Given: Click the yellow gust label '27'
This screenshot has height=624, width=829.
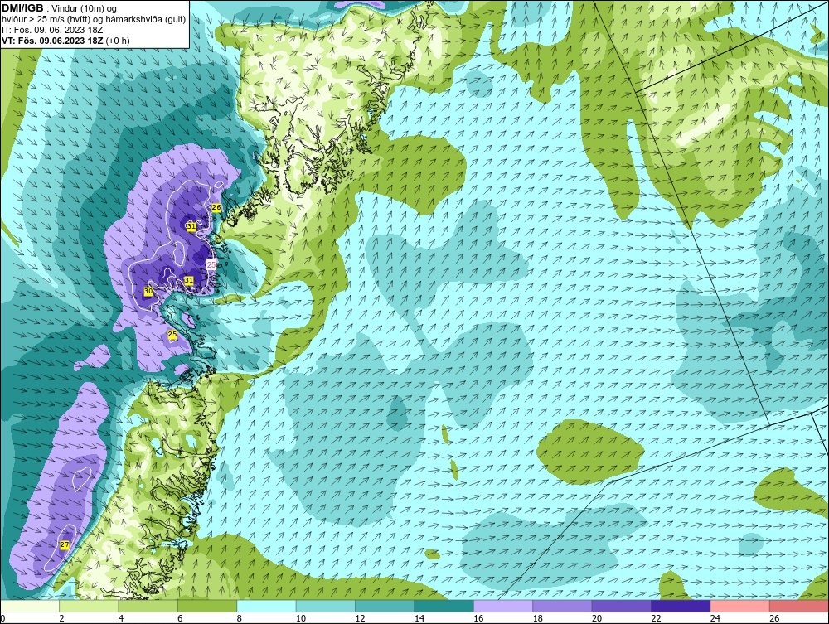Looking at the screenshot, I should click(65, 544).
